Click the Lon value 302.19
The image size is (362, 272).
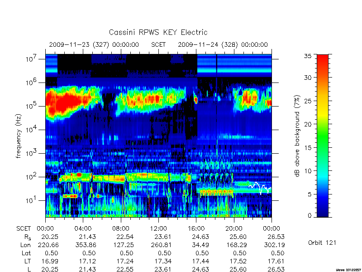point(274,245)
